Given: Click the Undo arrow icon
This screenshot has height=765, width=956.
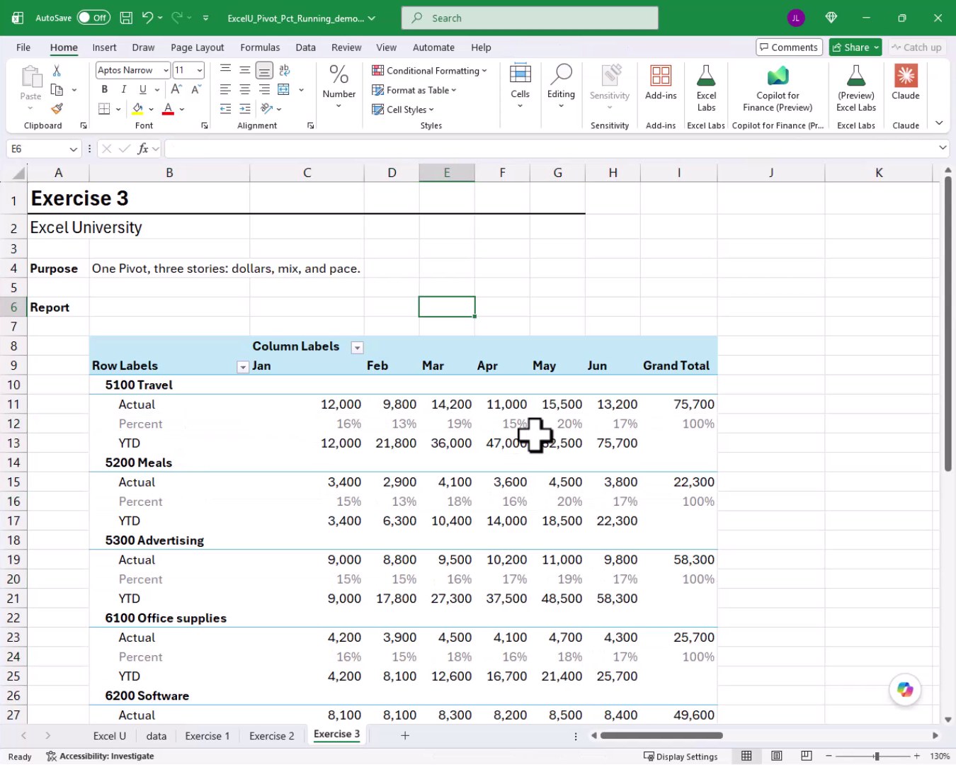Looking at the screenshot, I should [147, 18].
